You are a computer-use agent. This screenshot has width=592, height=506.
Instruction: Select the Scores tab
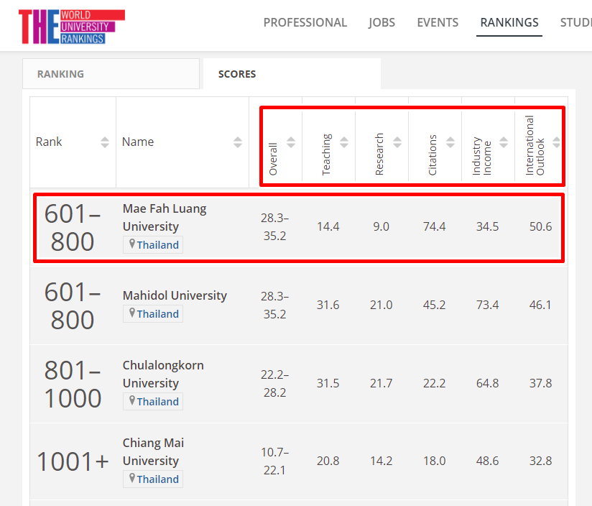(237, 74)
